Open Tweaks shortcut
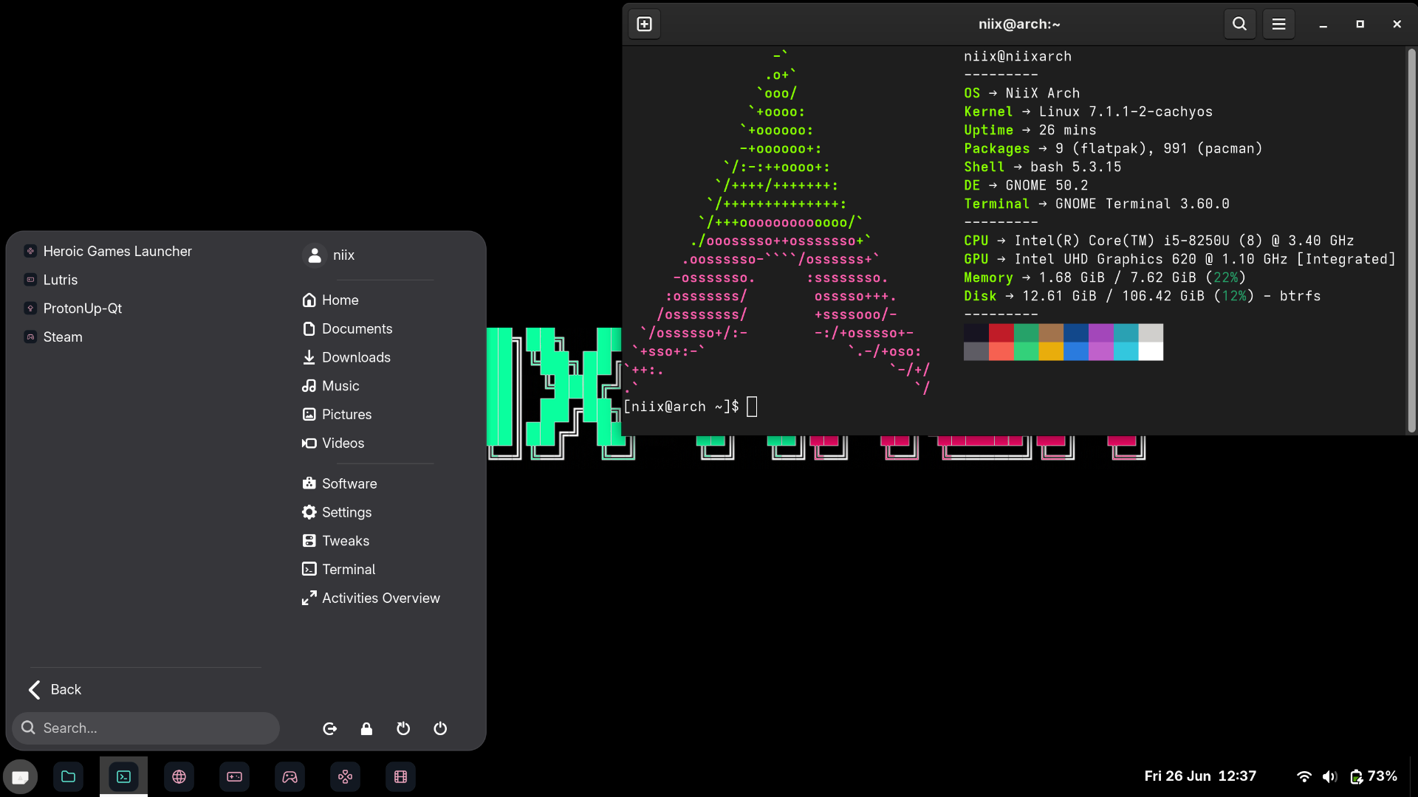Image resolution: width=1418 pixels, height=797 pixels. pyautogui.click(x=335, y=541)
